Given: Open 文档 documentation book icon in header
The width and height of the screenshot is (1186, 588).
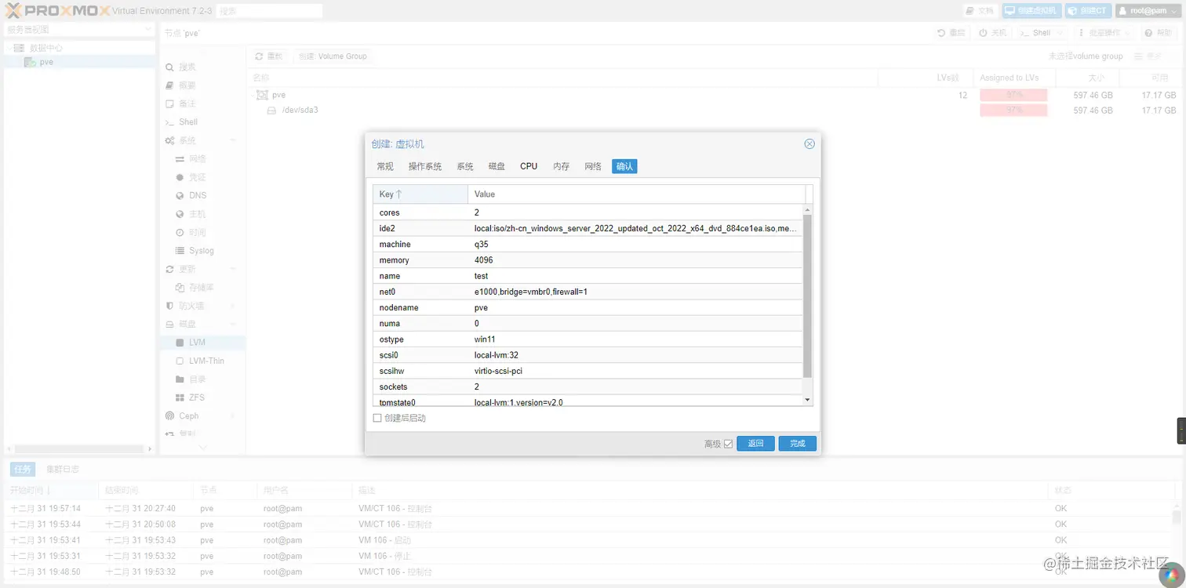Looking at the screenshot, I should tap(970, 11).
